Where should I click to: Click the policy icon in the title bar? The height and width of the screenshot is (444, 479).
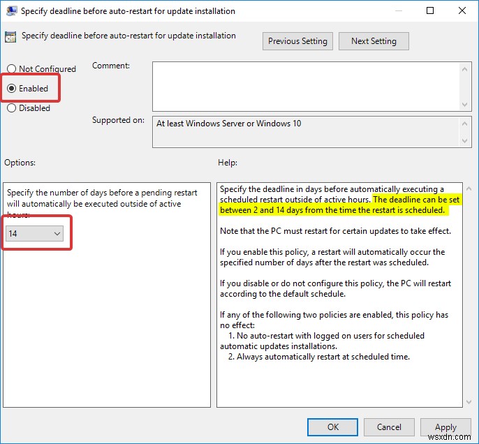coord(12,11)
